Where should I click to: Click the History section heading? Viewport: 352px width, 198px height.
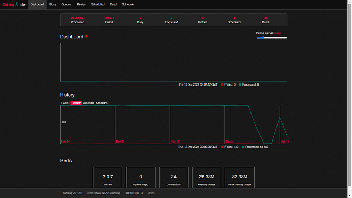(67, 95)
